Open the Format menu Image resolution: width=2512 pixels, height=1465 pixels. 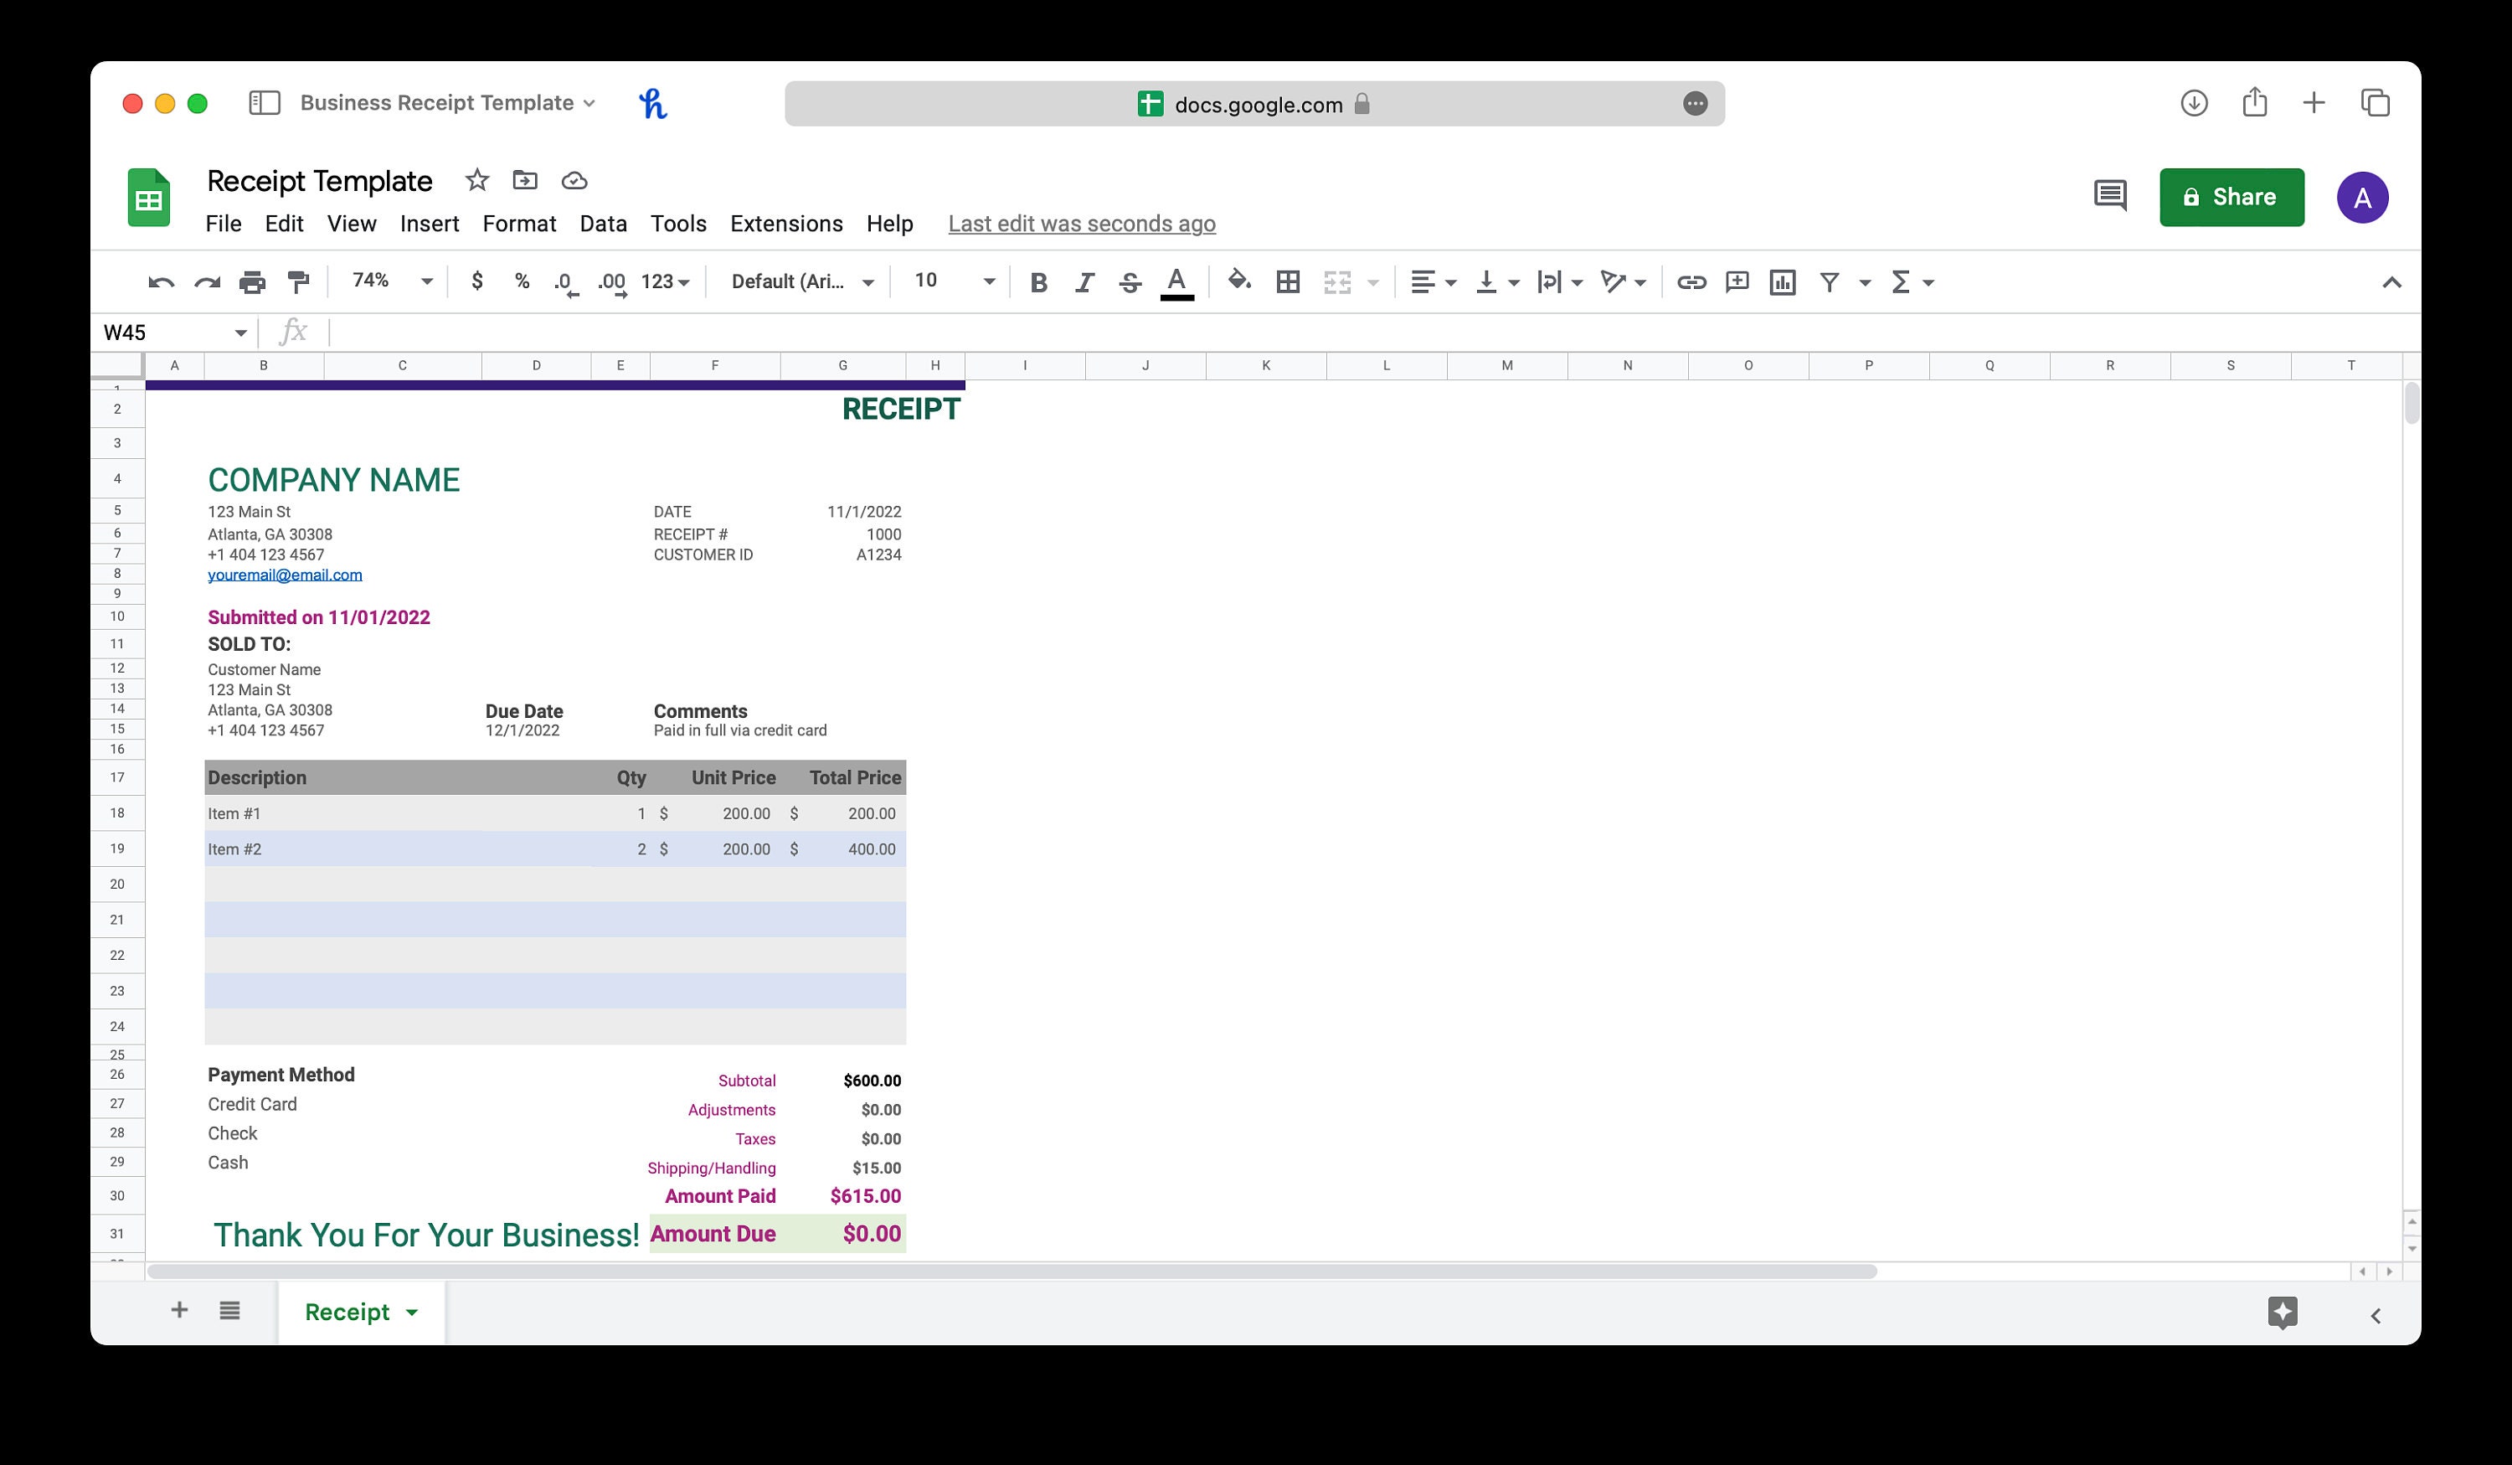pyautogui.click(x=519, y=224)
